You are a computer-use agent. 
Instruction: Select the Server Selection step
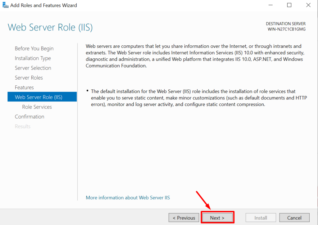[33, 68]
